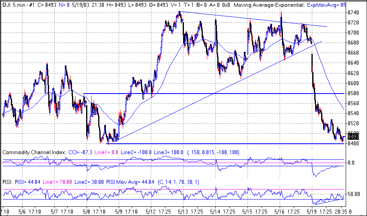Viewport: 367px width, 216px height.
Task: Click the "N= 0" header value
Action: tap(64, 5)
